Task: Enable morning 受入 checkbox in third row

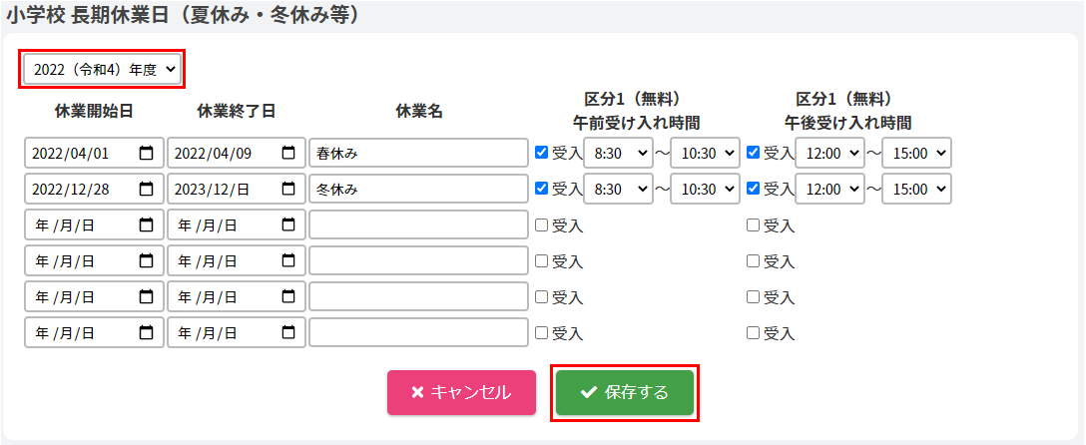Action: pos(542,224)
